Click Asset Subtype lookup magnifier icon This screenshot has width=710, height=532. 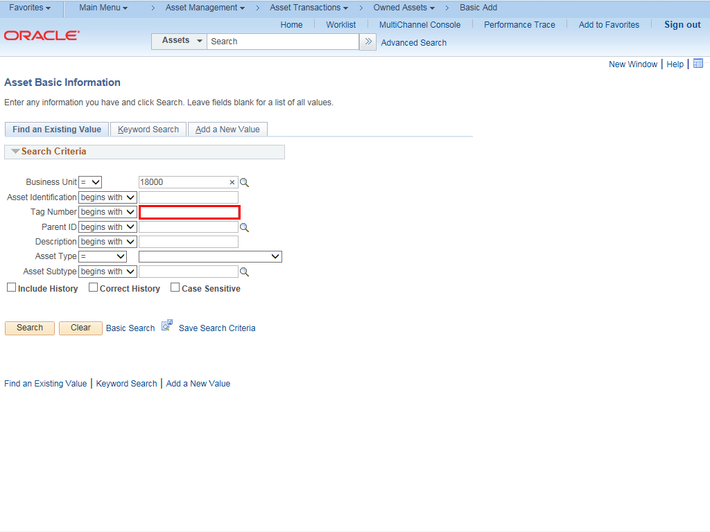[x=244, y=272]
